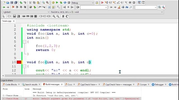Step into function debugger icon
The image size is (179, 100).
[x=114, y=2]
